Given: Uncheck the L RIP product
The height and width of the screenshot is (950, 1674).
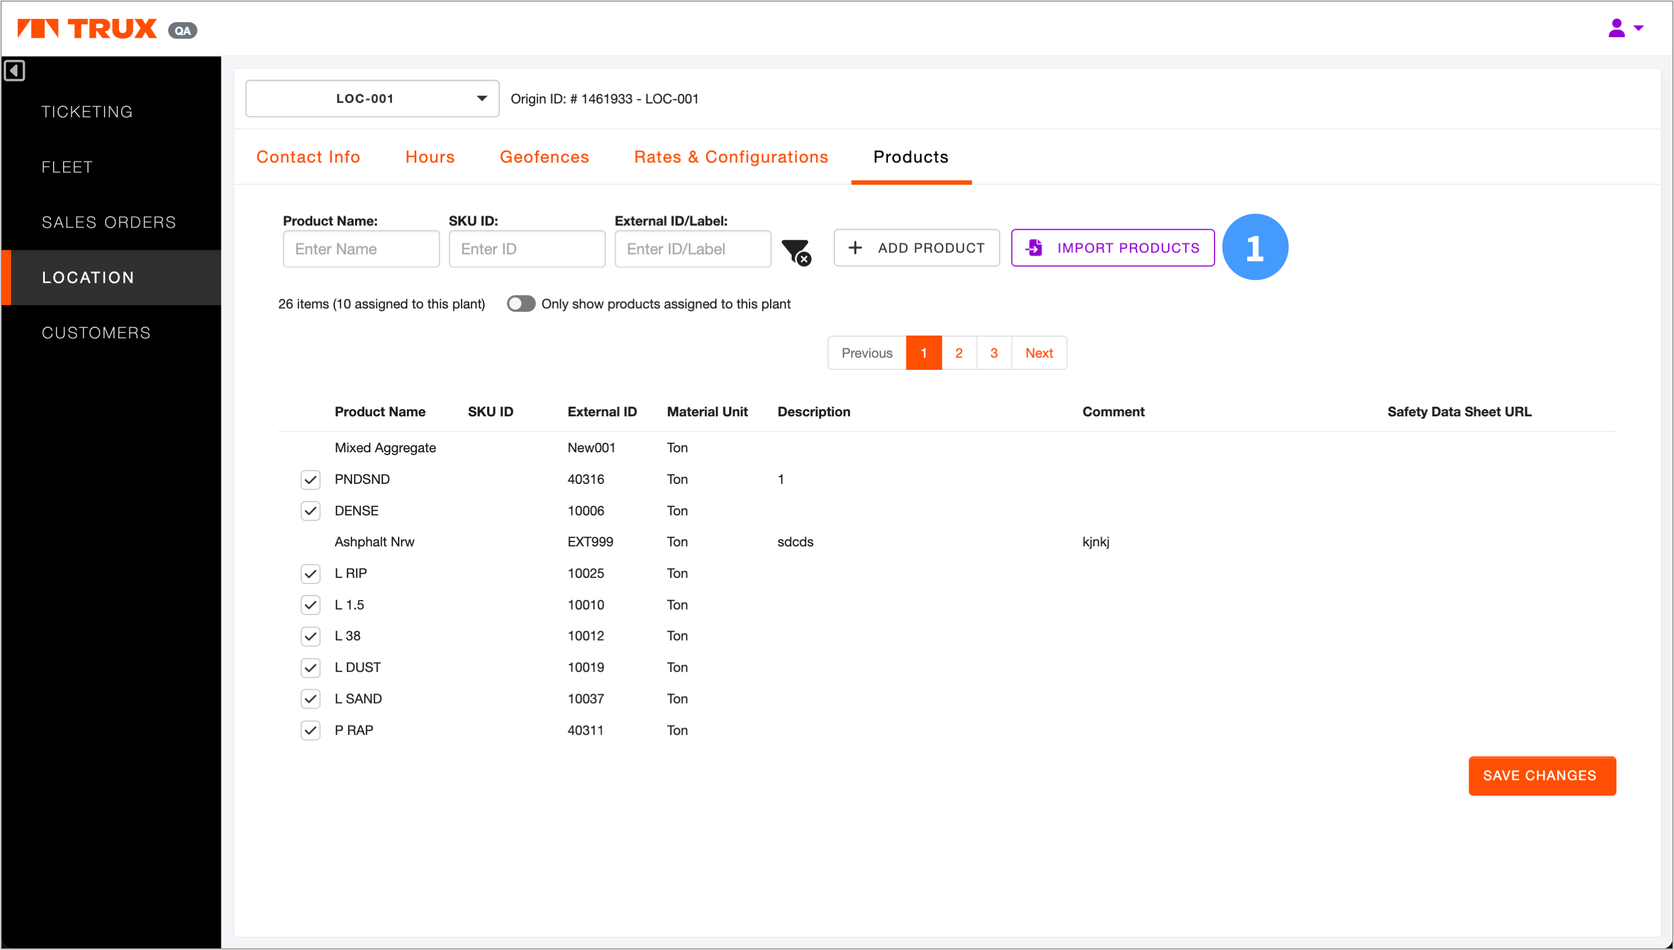Looking at the screenshot, I should tap(311, 574).
